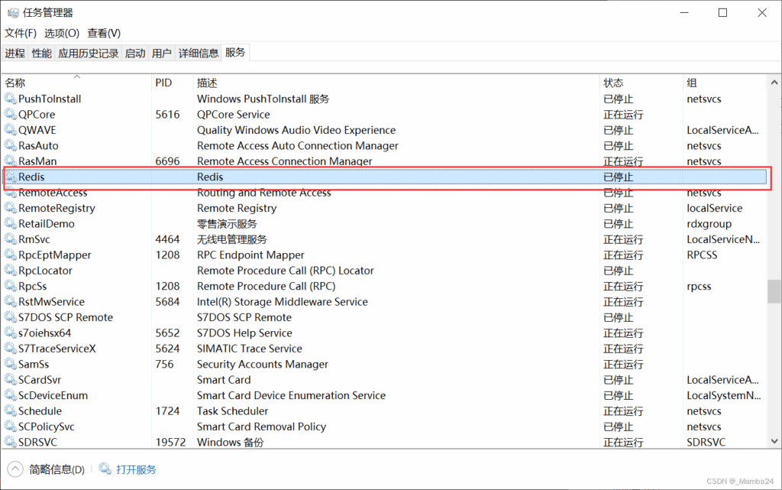Click the QPCore service icon
This screenshot has width=782, height=490.
pos(10,115)
